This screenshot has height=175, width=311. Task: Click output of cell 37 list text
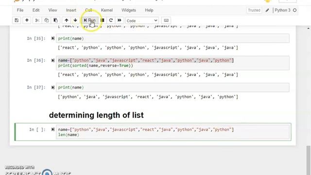[x=148, y=97]
